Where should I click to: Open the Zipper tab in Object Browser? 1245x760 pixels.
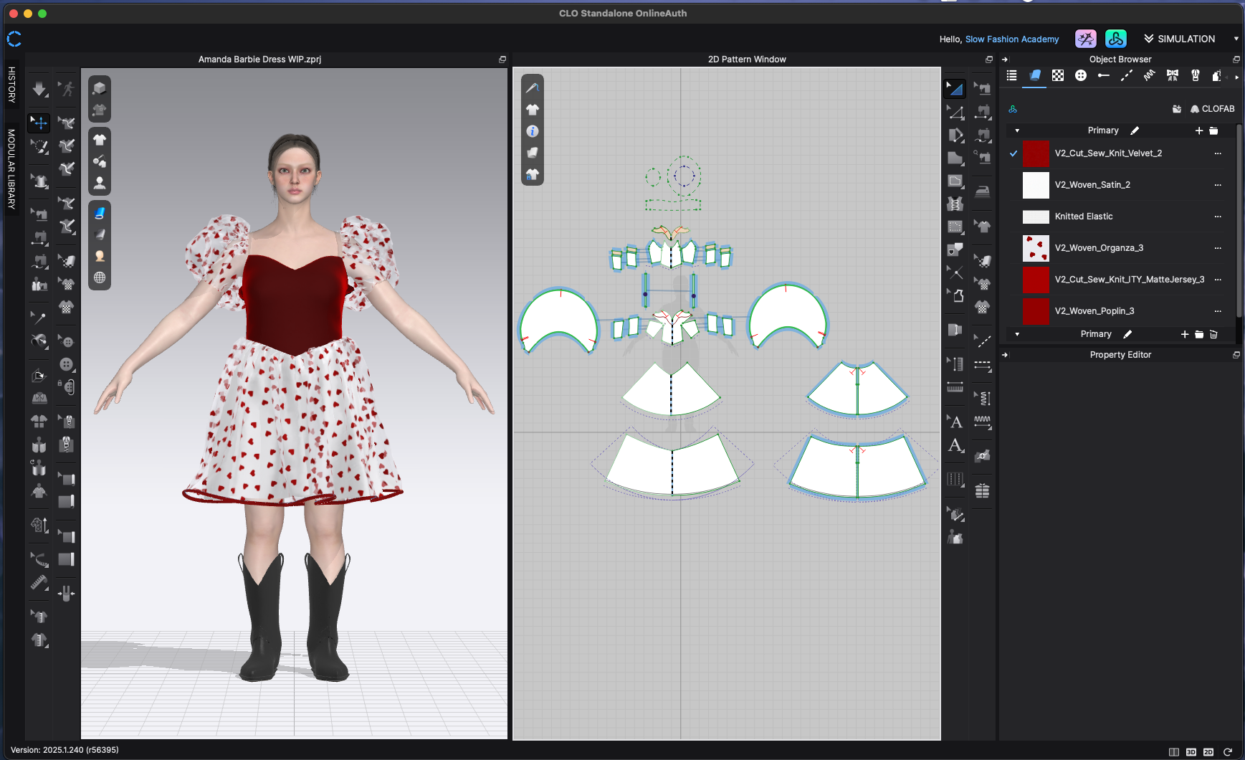click(1195, 76)
